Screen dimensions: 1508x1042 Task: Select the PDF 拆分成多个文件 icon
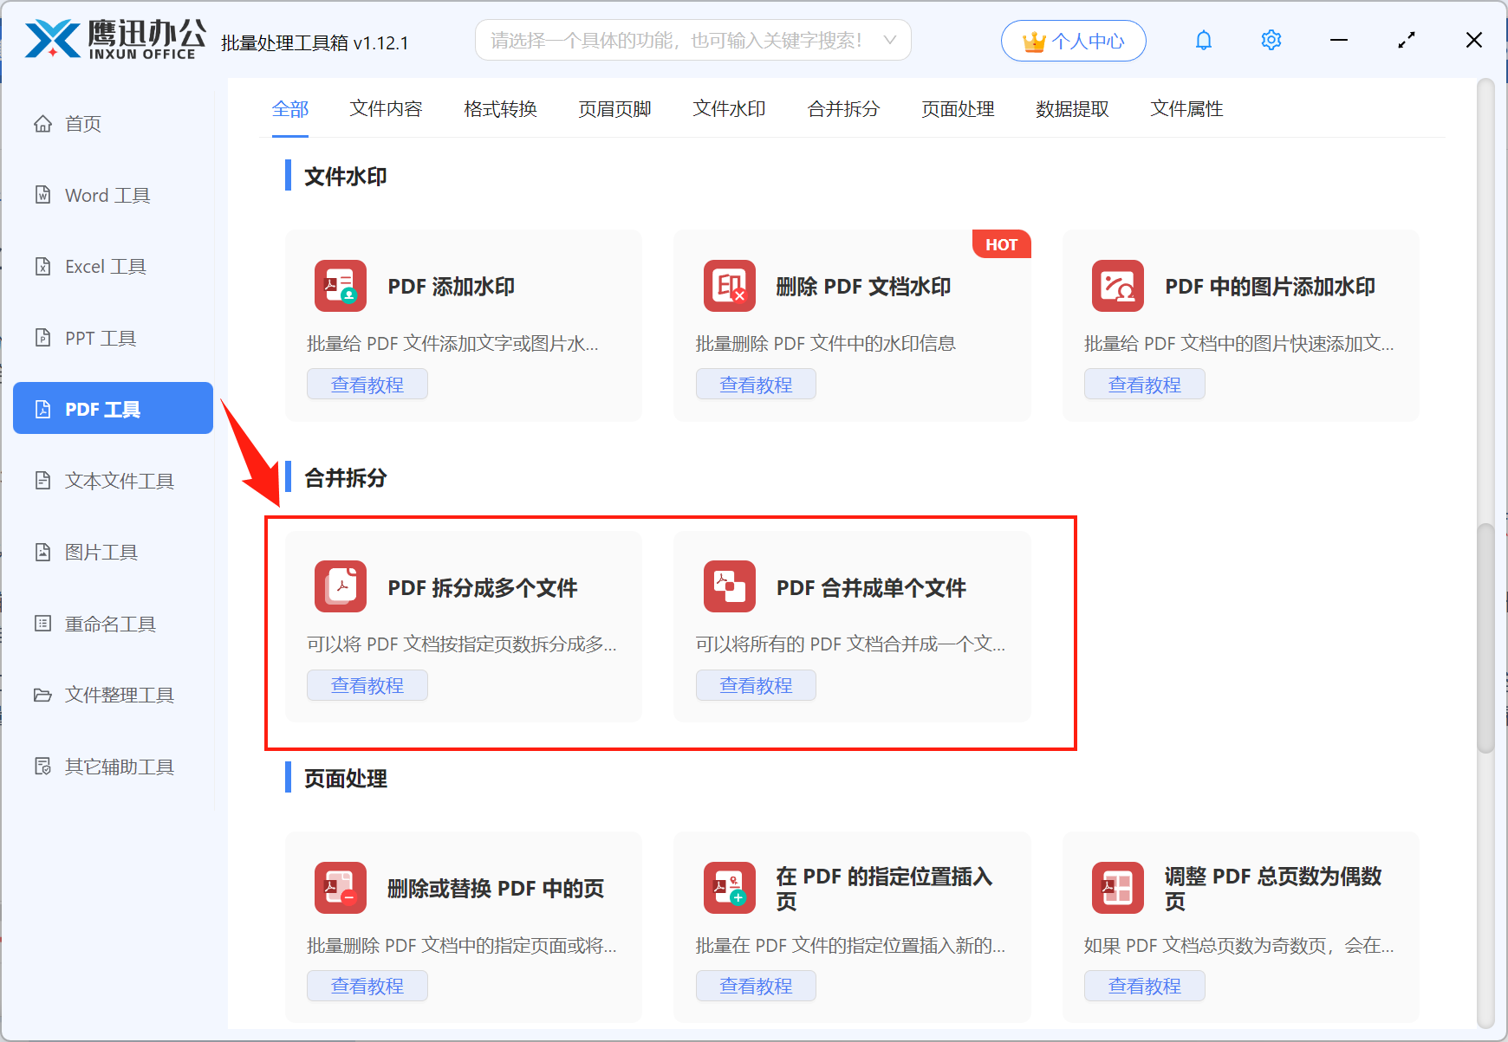(x=340, y=586)
